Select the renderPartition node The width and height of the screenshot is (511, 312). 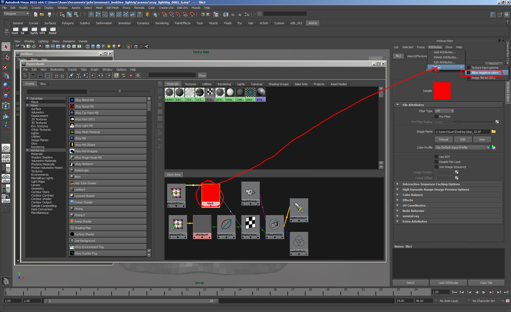click(299, 244)
